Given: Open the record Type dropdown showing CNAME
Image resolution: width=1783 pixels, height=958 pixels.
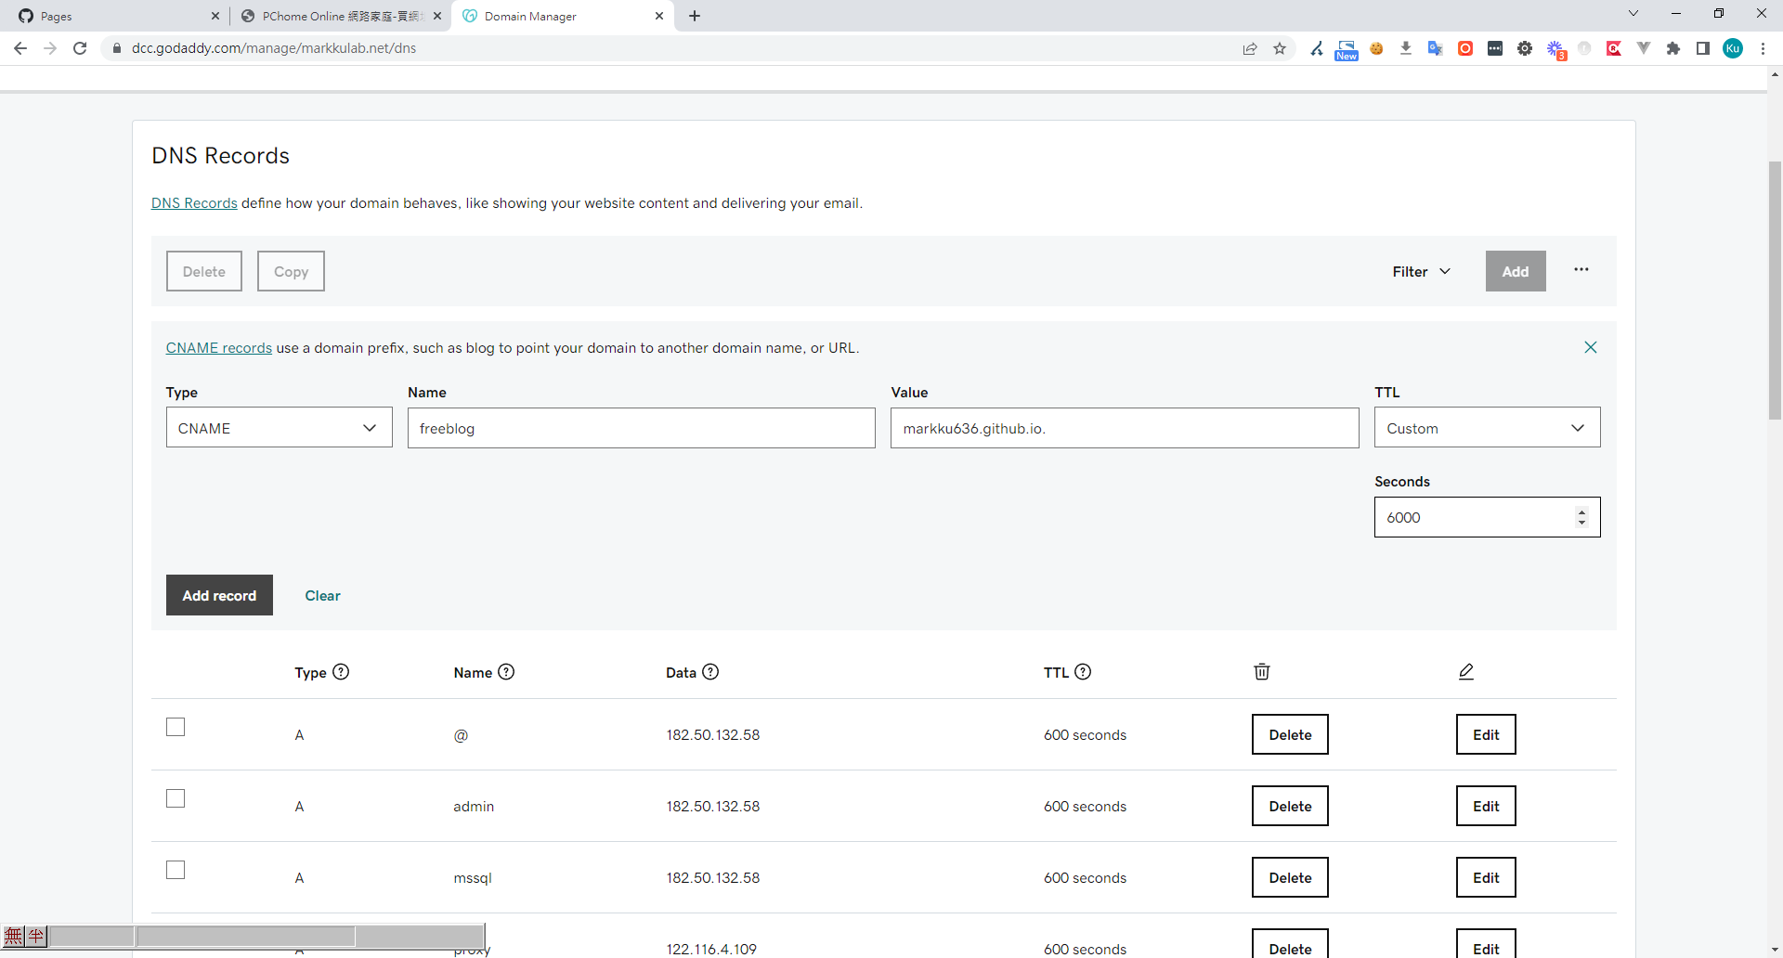Looking at the screenshot, I should (x=279, y=428).
